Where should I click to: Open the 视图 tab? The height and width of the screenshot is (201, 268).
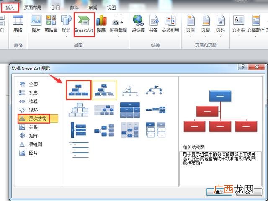pyautogui.click(x=111, y=8)
